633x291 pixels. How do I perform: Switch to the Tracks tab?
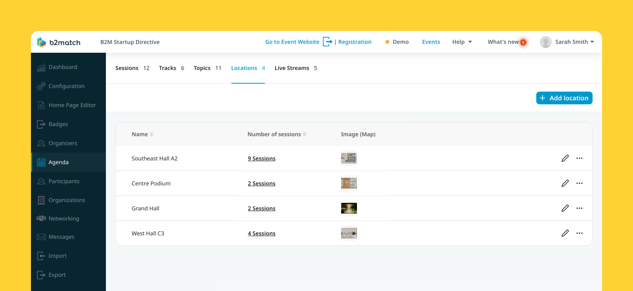tap(171, 68)
